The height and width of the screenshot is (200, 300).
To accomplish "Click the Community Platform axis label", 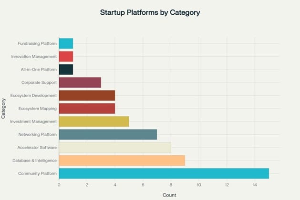I will [38, 173].
